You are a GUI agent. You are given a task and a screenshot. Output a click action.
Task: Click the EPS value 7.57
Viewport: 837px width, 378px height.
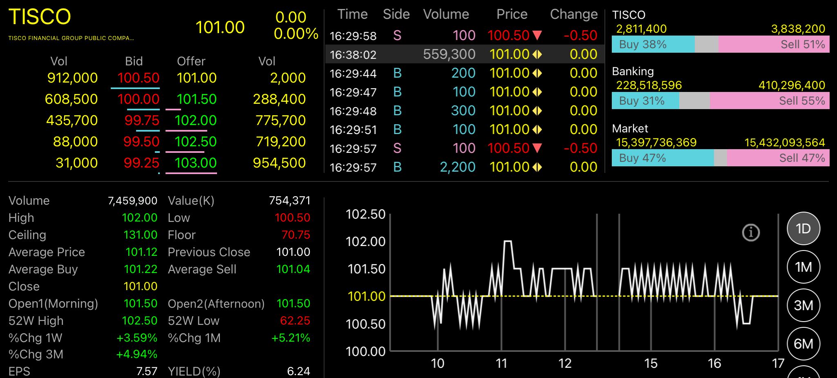pos(147,371)
